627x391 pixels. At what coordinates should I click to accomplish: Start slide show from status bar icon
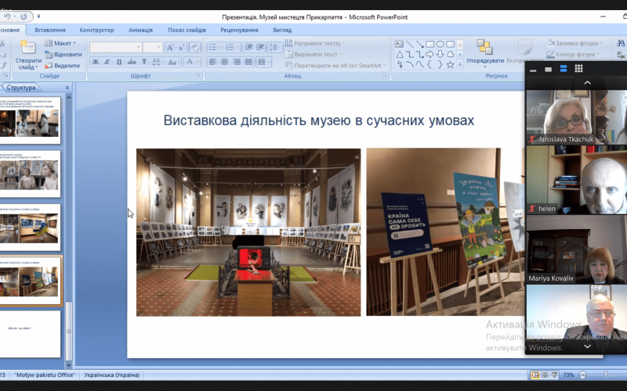555,375
